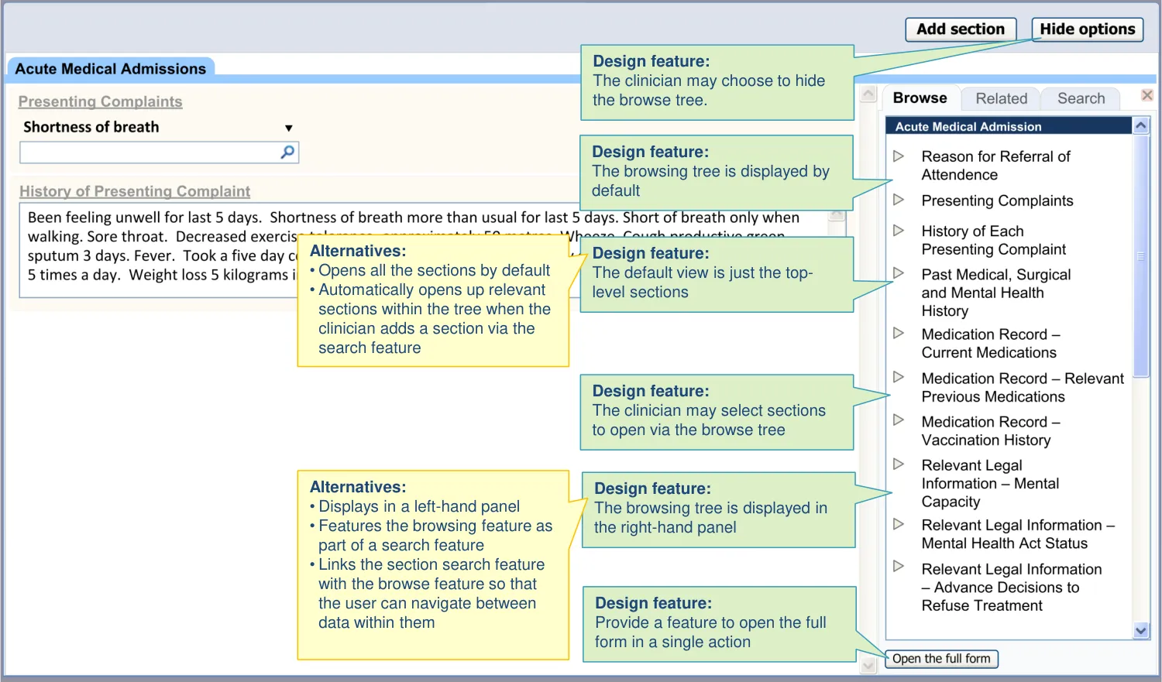Click scroll-down arrow beside Open the full form
Screen dimensions: 1162x682
[x=869, y=664]
